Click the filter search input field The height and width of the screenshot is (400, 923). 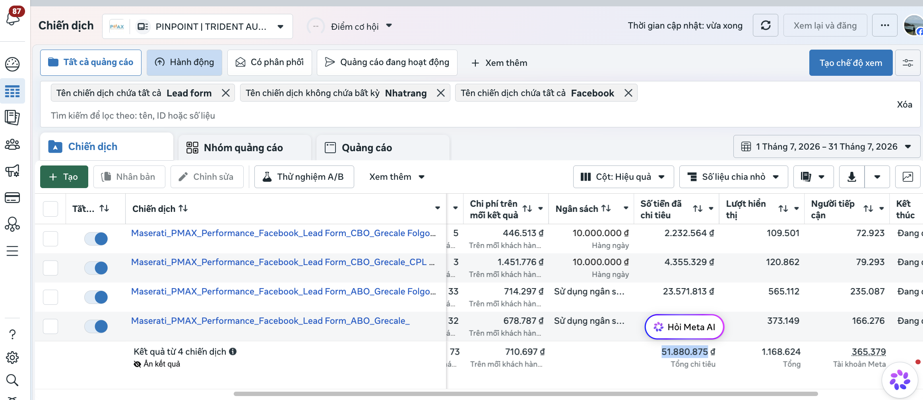[469, 115]
